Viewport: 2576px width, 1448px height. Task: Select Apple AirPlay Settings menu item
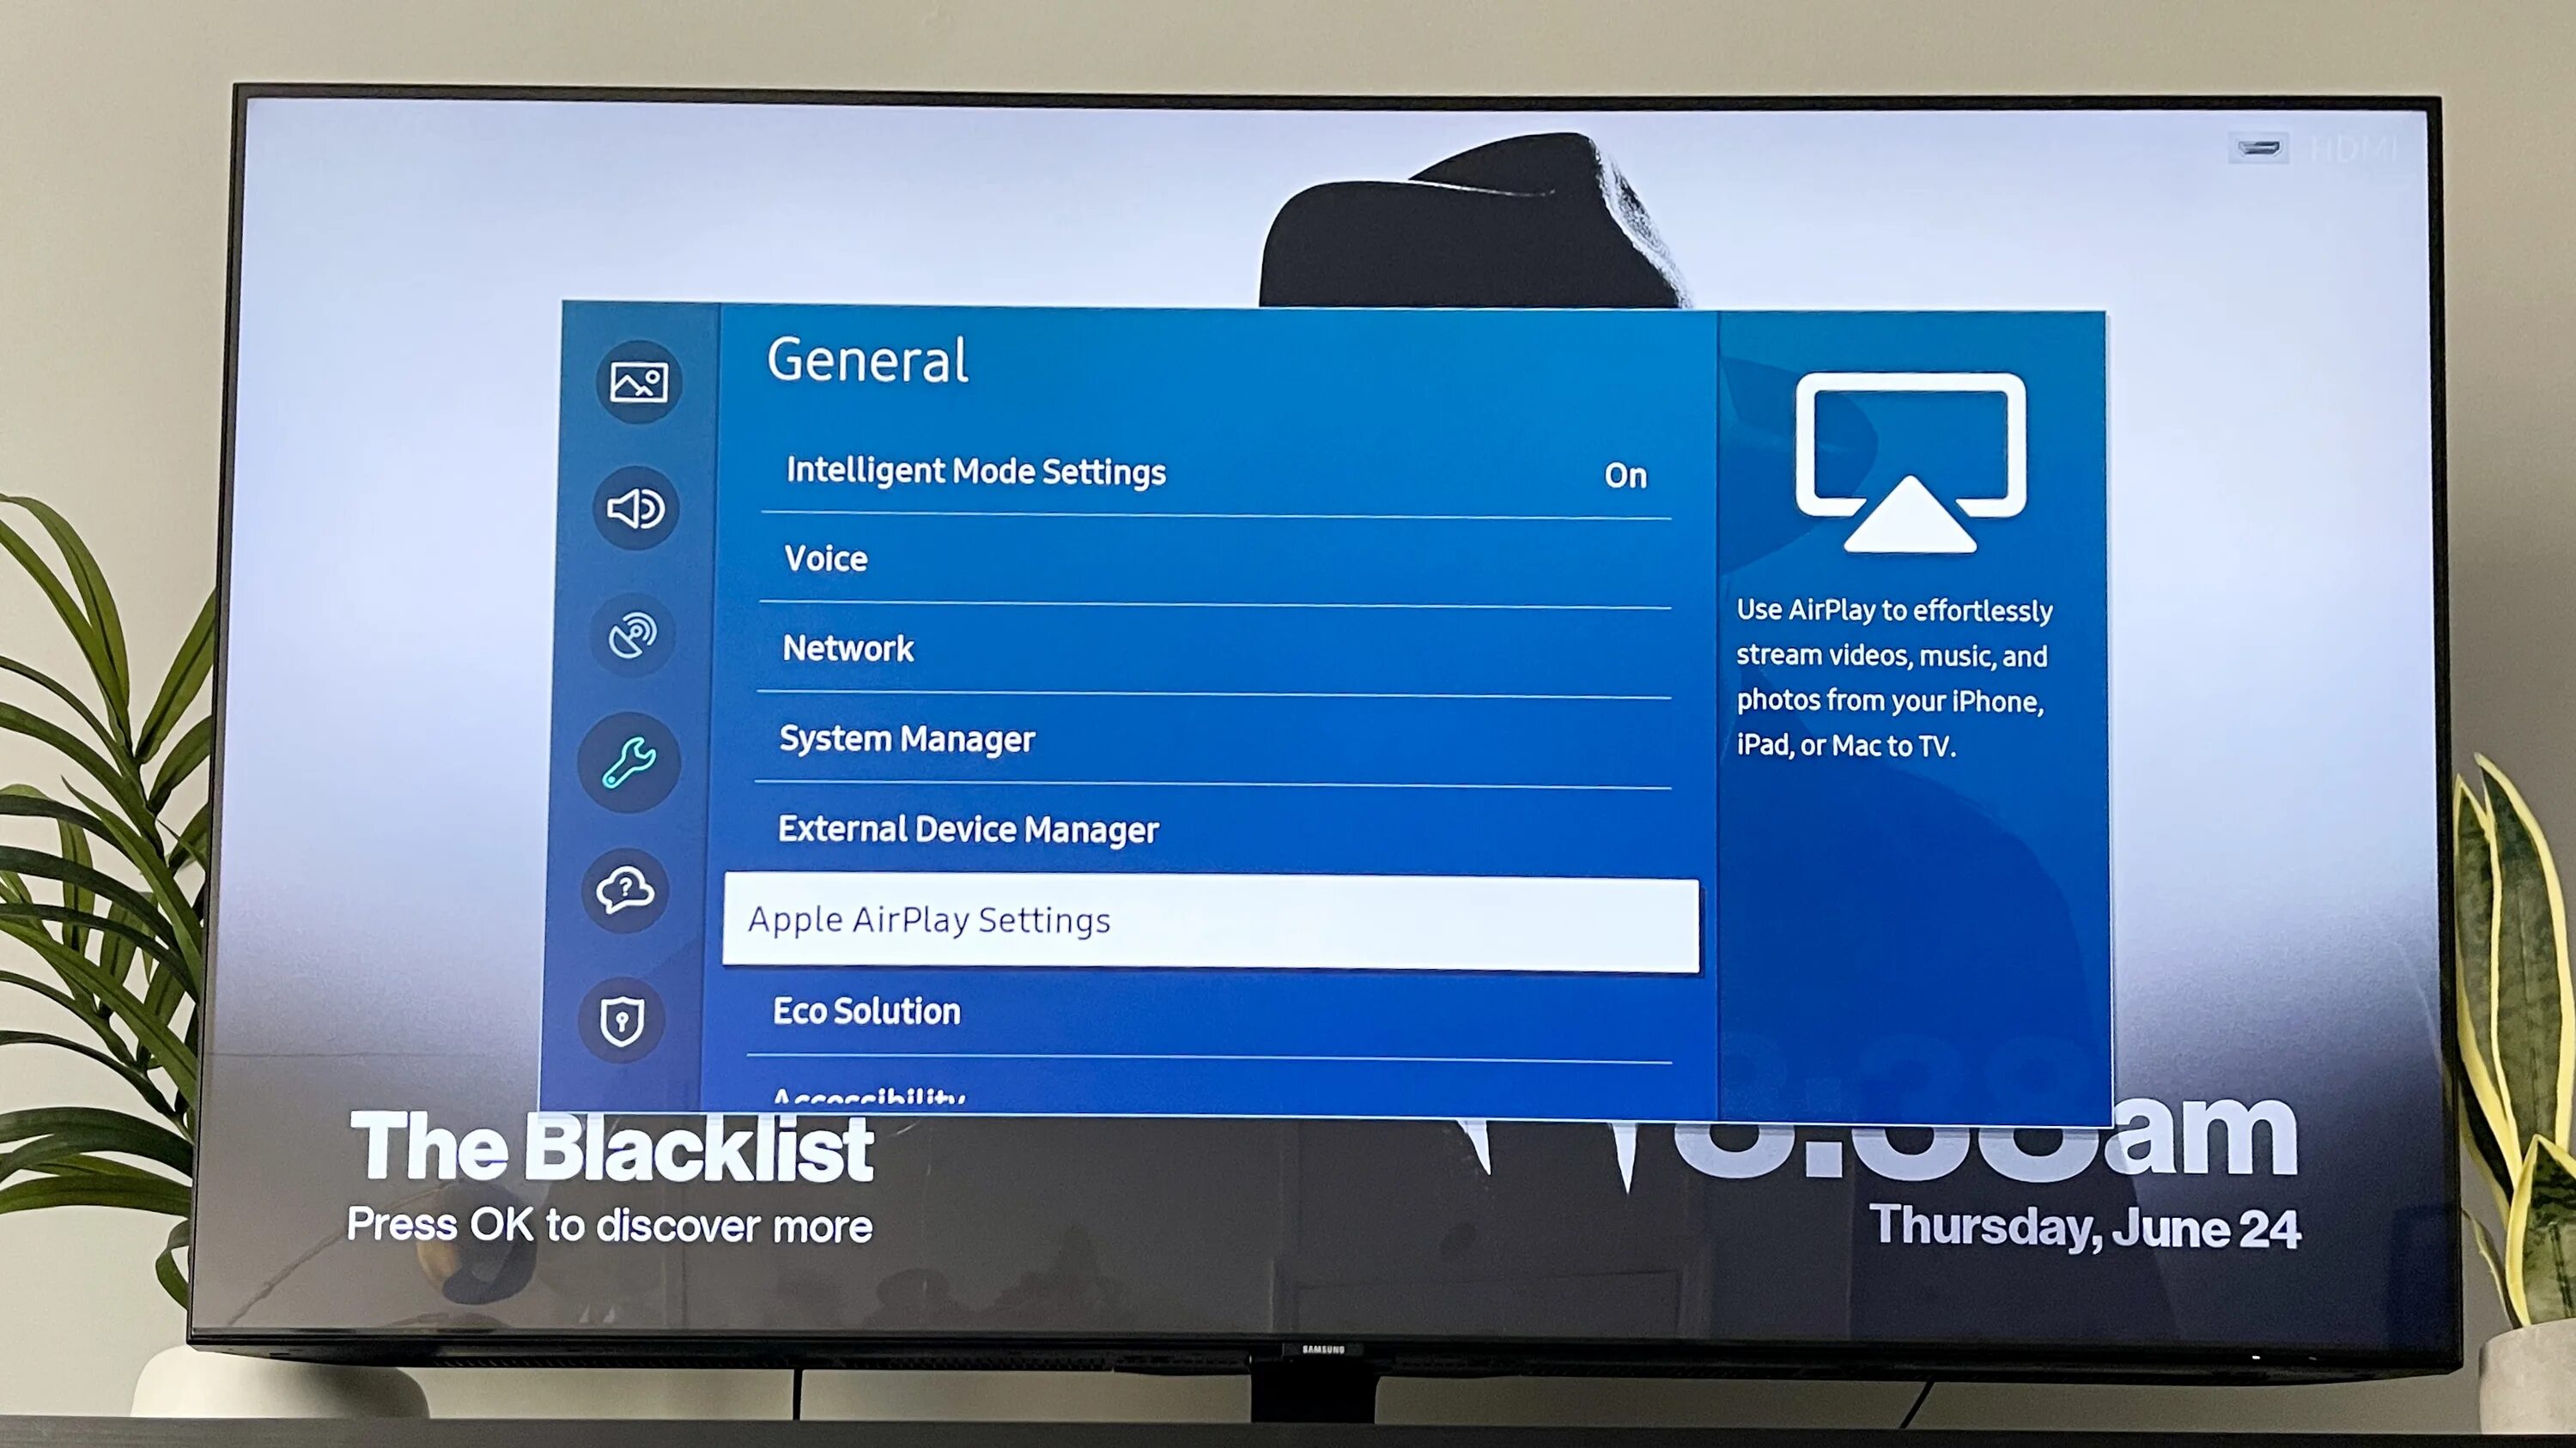(1212, 919)
